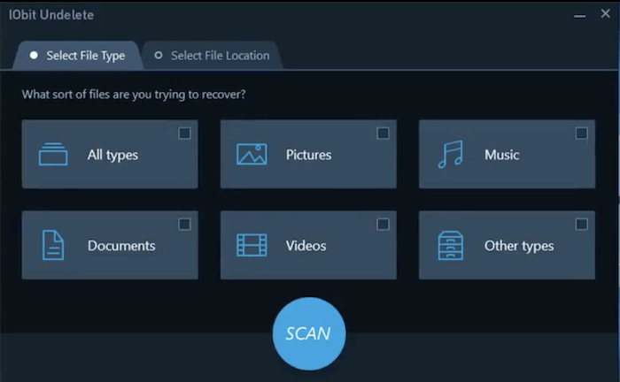The width and height of the screenshot is (620, 382).
Task: Select the Videos checkbox
Action: pos(383,224)
